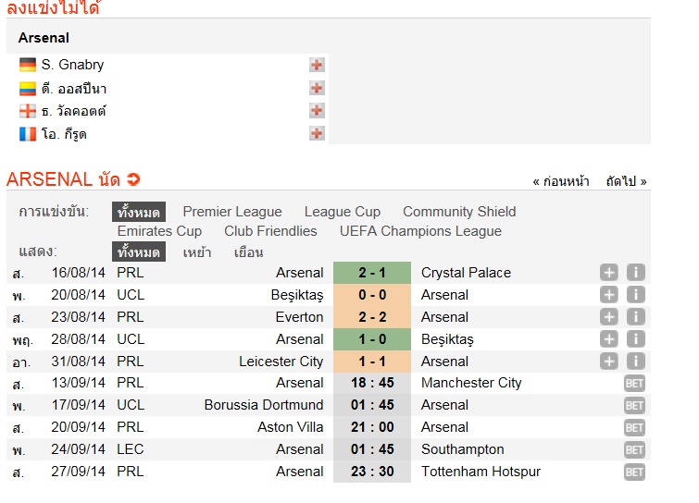Click BET icon for Manchester City fixture
This screenshot has width=699, height=503.
tap(634, 383)
